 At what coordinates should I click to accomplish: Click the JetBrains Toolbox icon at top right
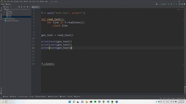click(185, 4)
